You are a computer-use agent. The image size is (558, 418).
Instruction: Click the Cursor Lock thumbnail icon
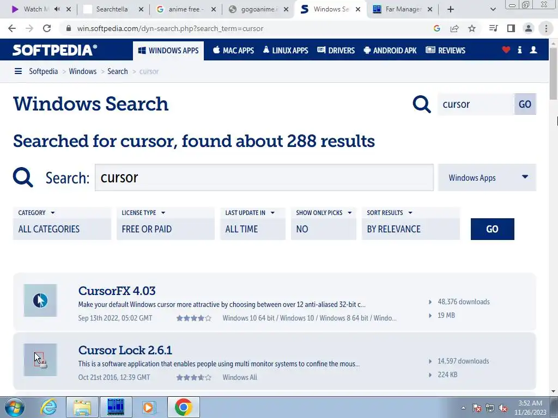40,360
